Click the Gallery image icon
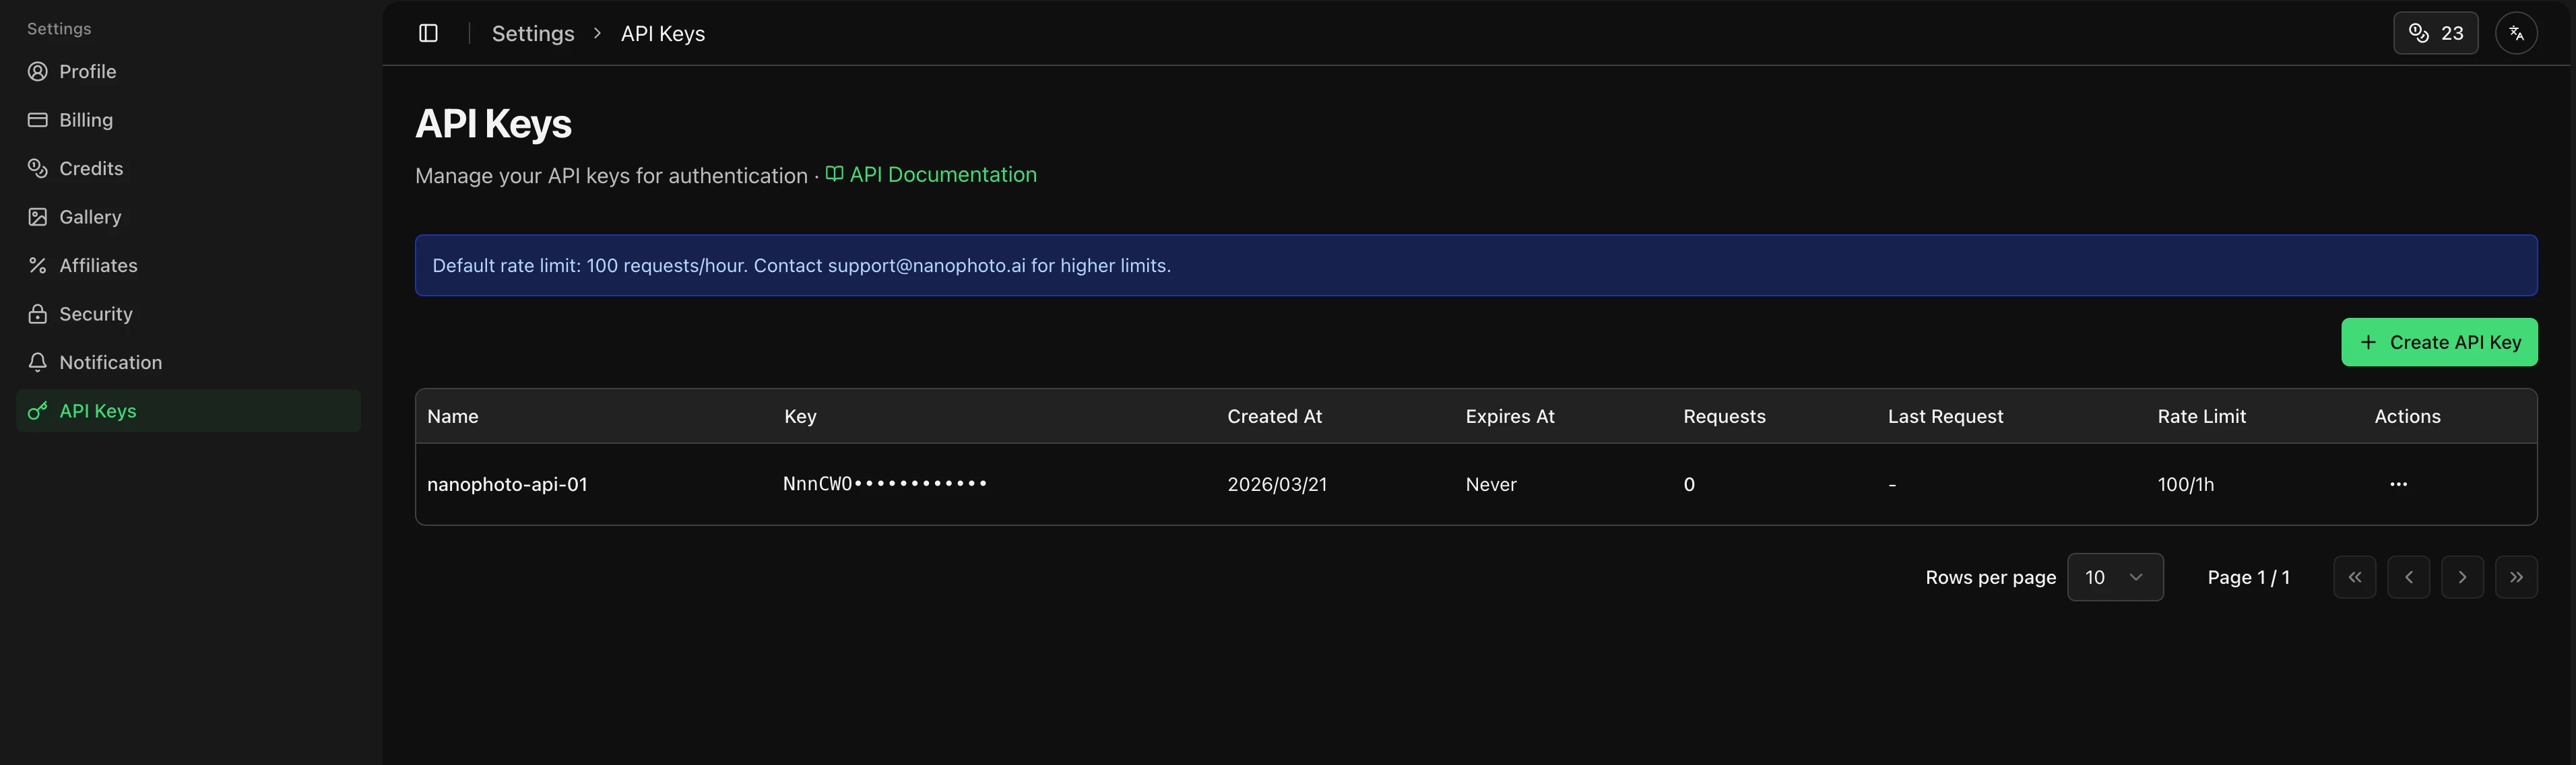2576x765 pixels. 37,216
